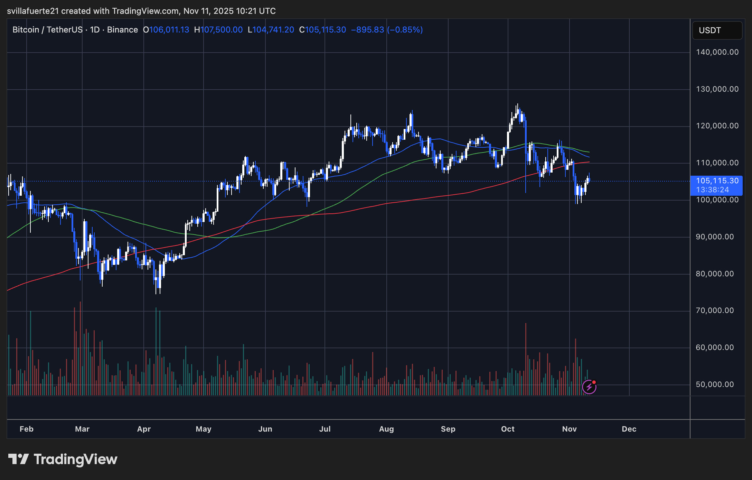Click the Nov label on time axis
This screenshot has height=480, width=752.
pyautogui.click(x=569, y=429)
